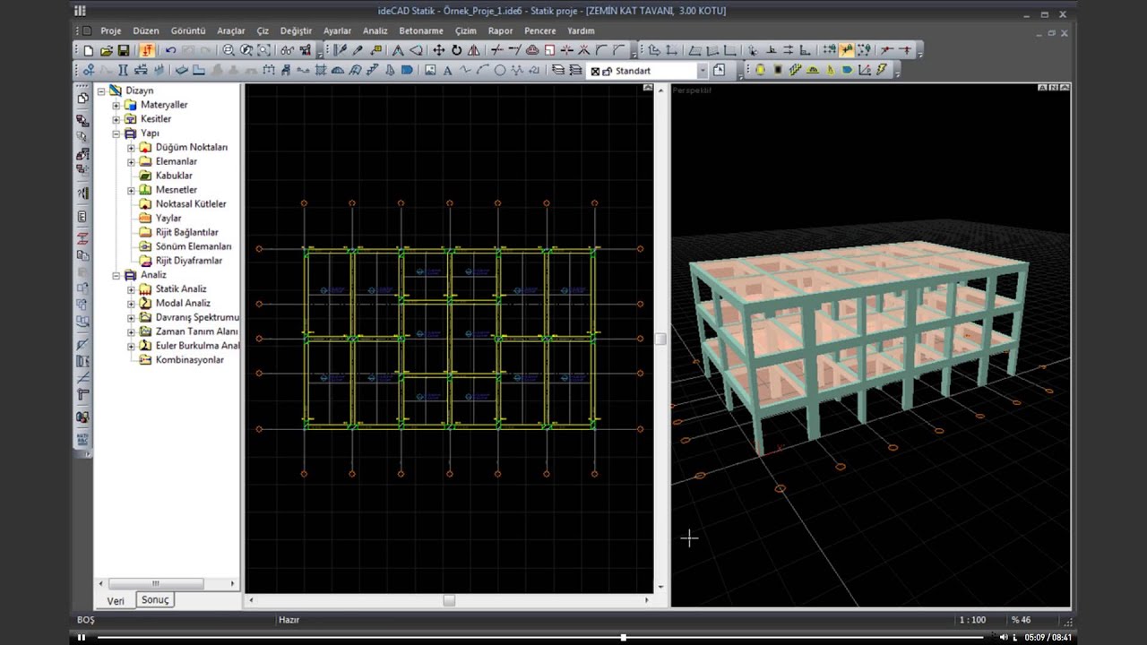Click the insert picture icon
Image resolution: width=1147 pixels, height=645 pixels.
[430, 71]
